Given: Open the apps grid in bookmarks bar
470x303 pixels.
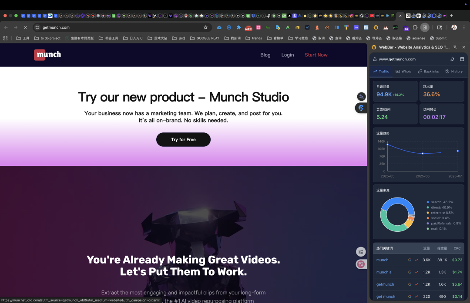Looking at the screenshot, I should click(x=5, y=38).
